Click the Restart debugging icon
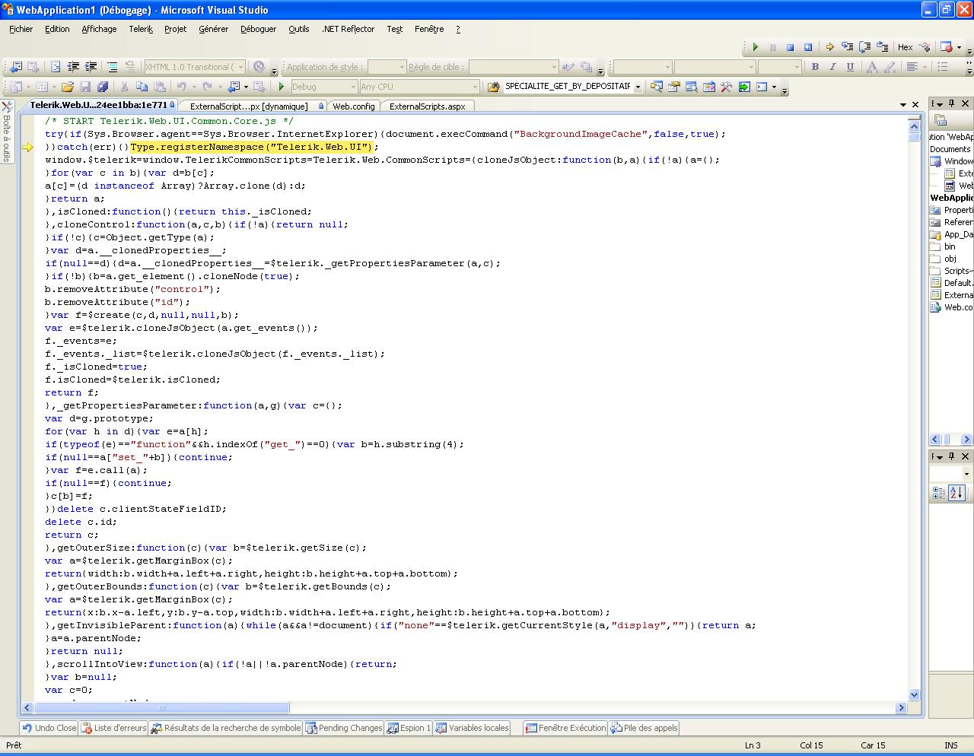 [x=808, y=47]
